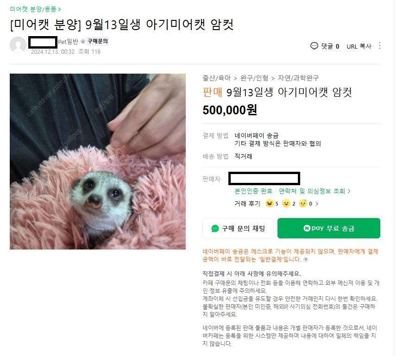Viewport: 397px width, 356px height.
Task: Click the 본인인증 완료 verification text
Action: (x=253, y=191)
